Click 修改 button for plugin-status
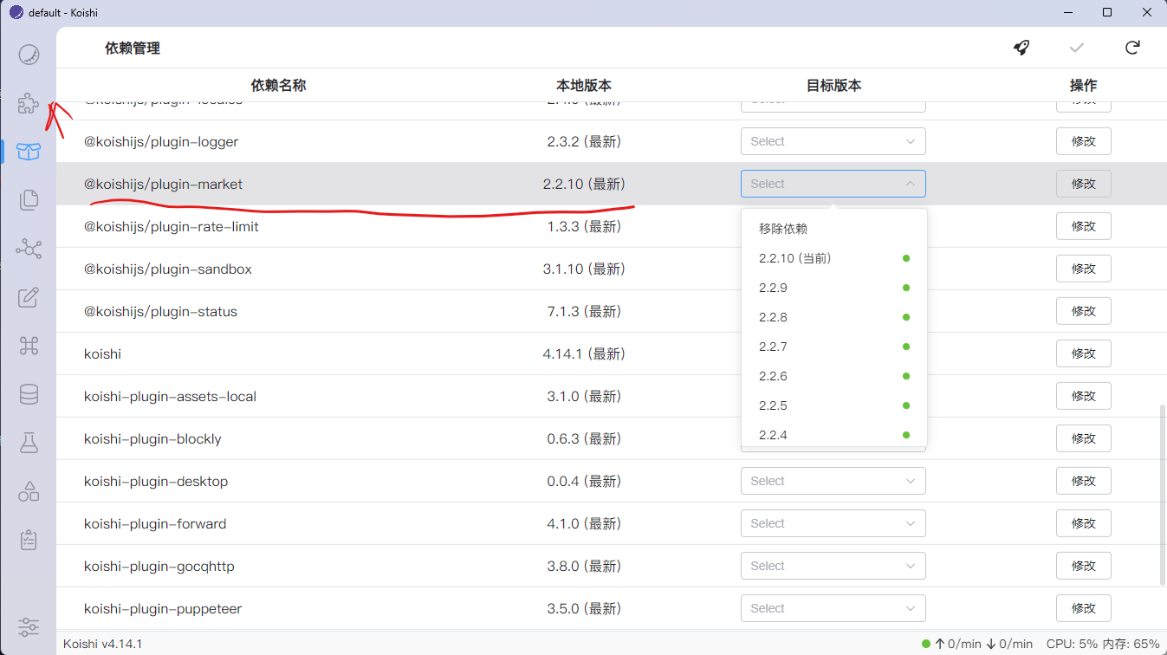 click(1083, 311)
